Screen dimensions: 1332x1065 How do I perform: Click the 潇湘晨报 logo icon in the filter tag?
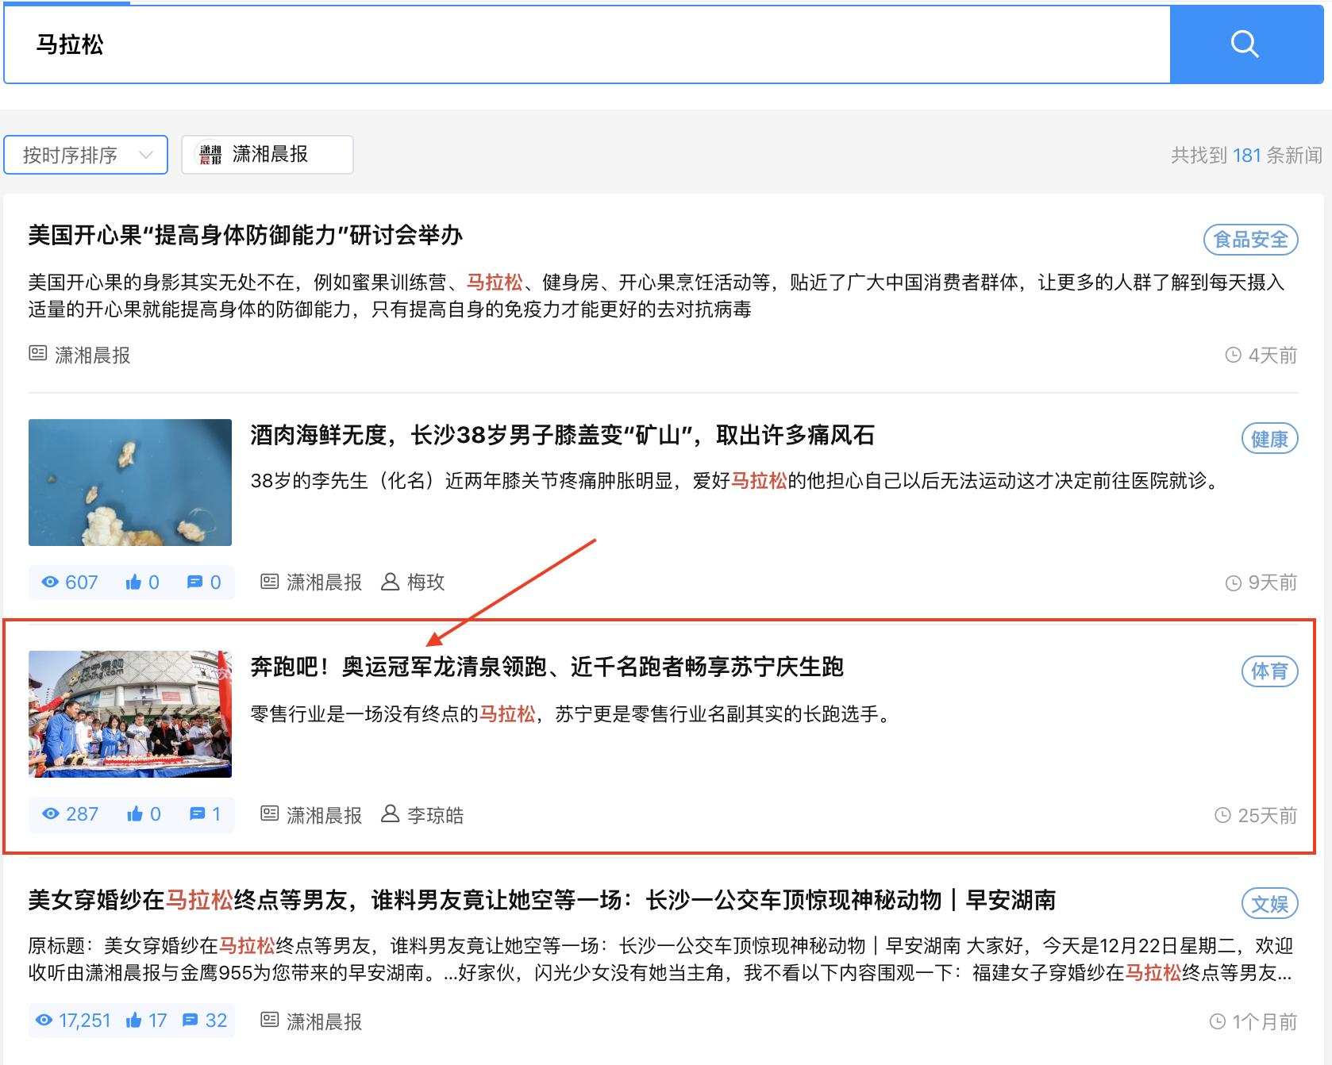(x=210, y=155)
